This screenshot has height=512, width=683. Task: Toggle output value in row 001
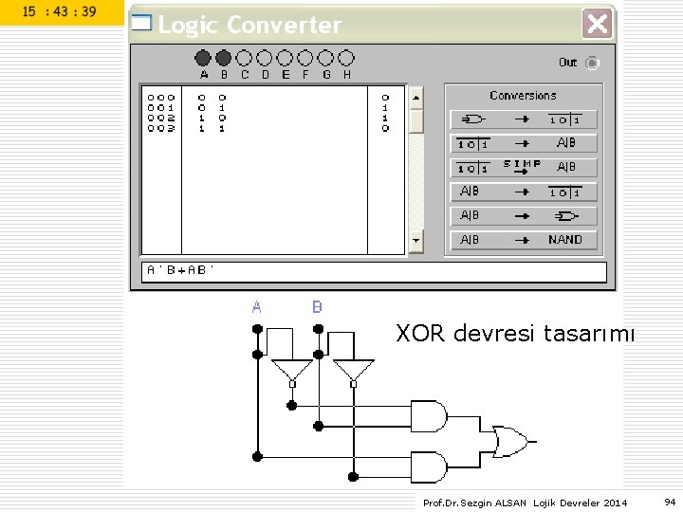click(x=385, y=107)
